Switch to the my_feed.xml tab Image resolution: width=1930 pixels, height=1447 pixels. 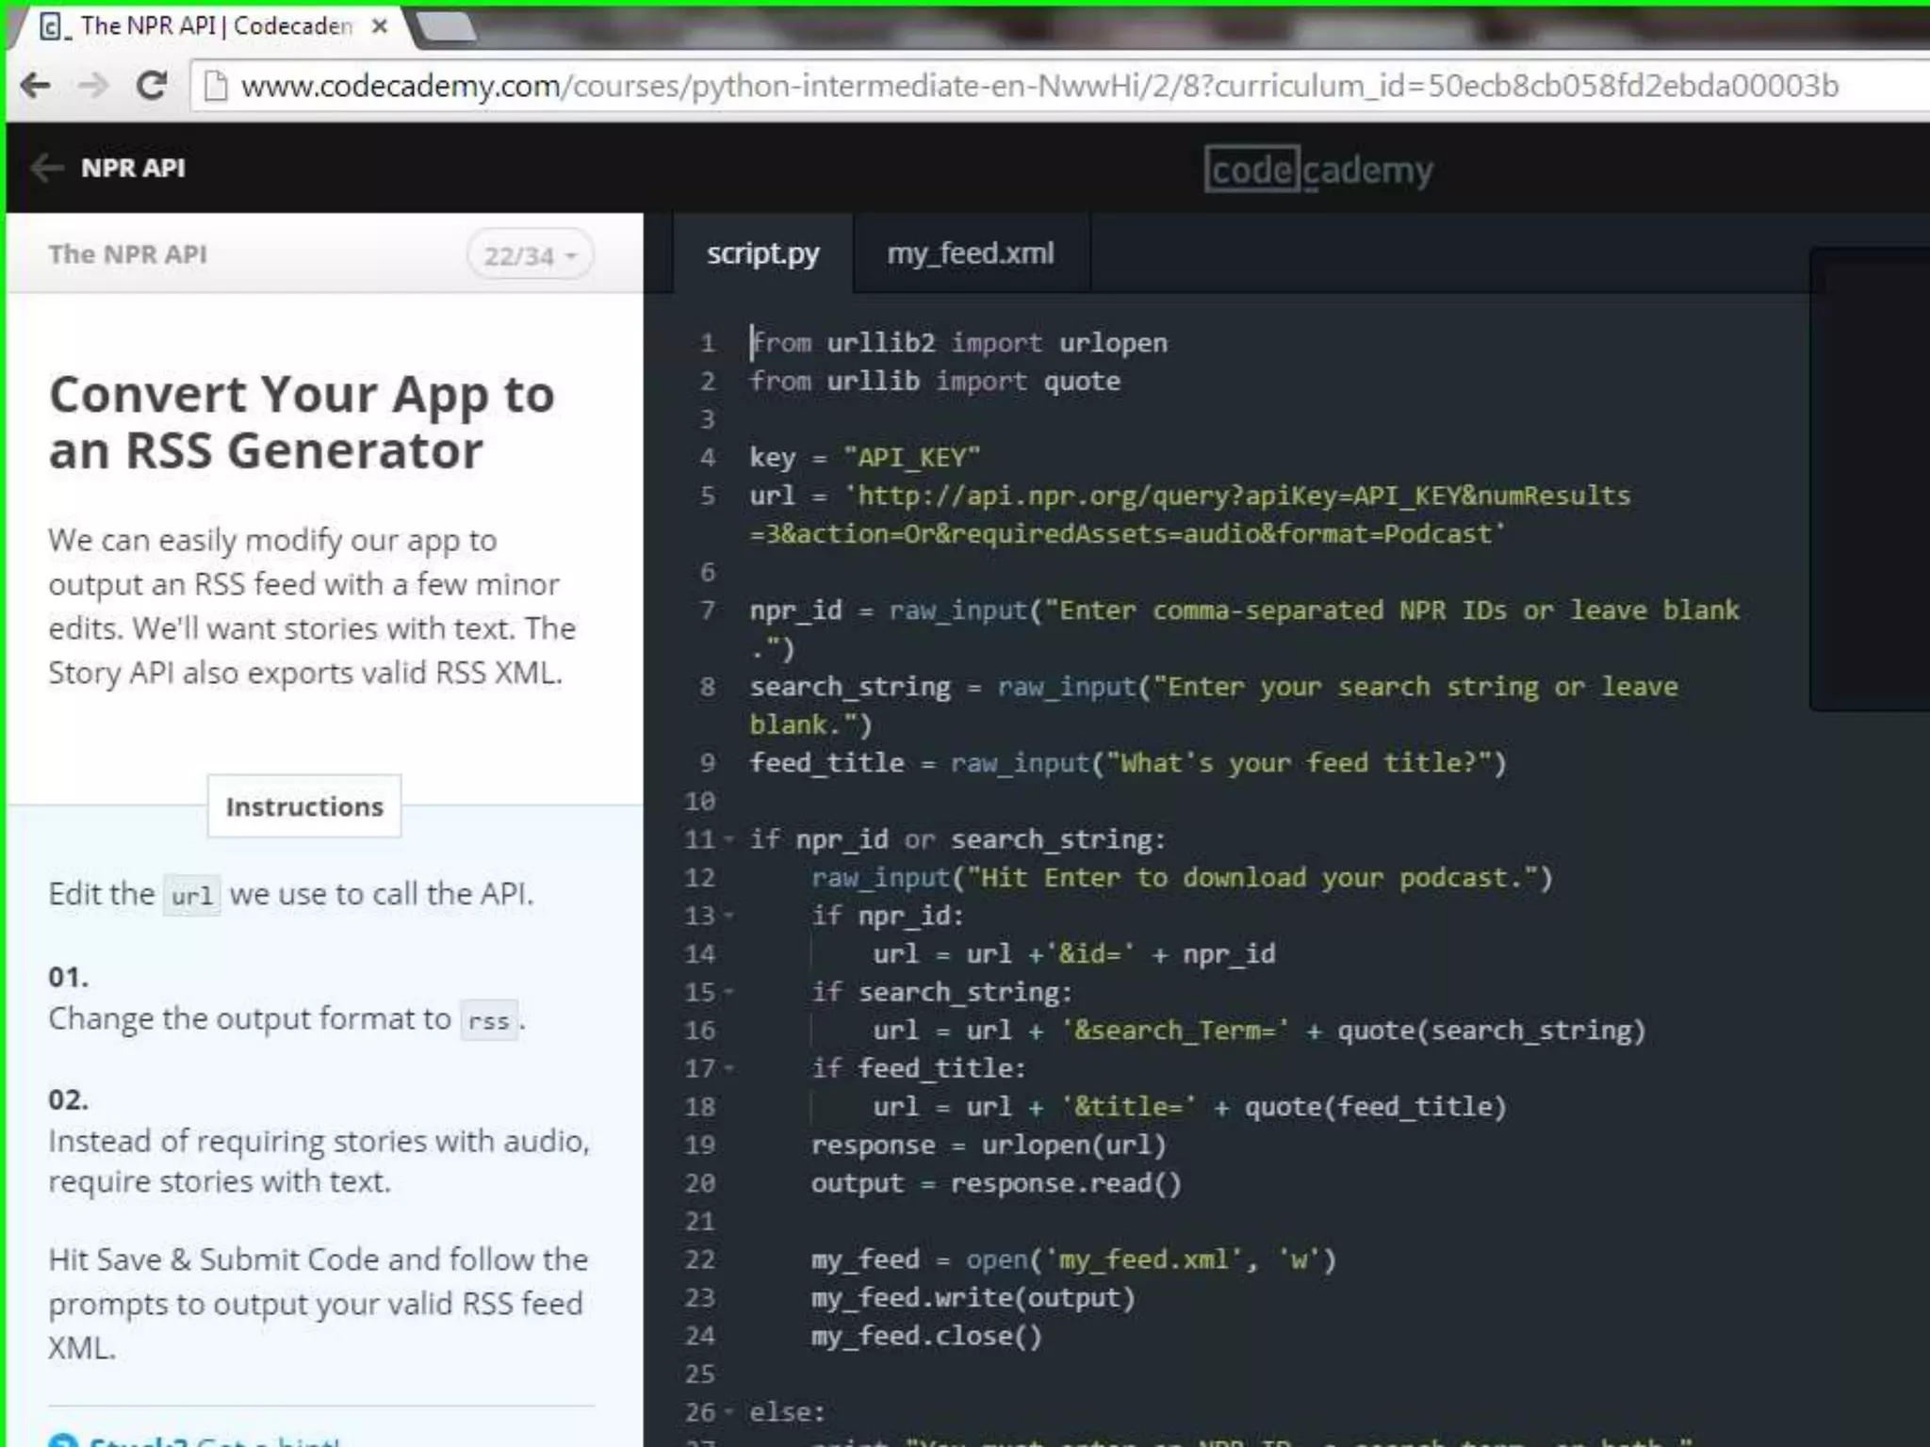(971, 253)
